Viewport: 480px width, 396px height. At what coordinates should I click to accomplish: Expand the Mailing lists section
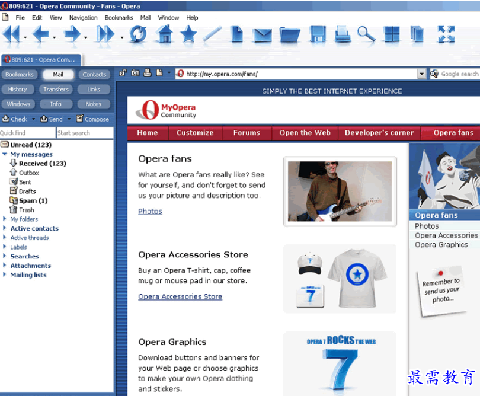(x=5, y=274)
